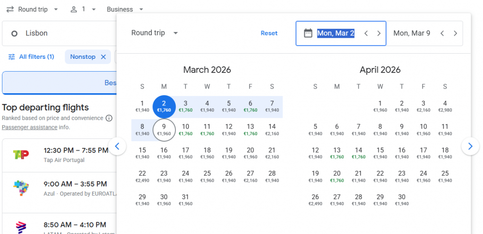483x234 pixels.
Task: Click the info icon next to ranking text
Action: [109, 118]
